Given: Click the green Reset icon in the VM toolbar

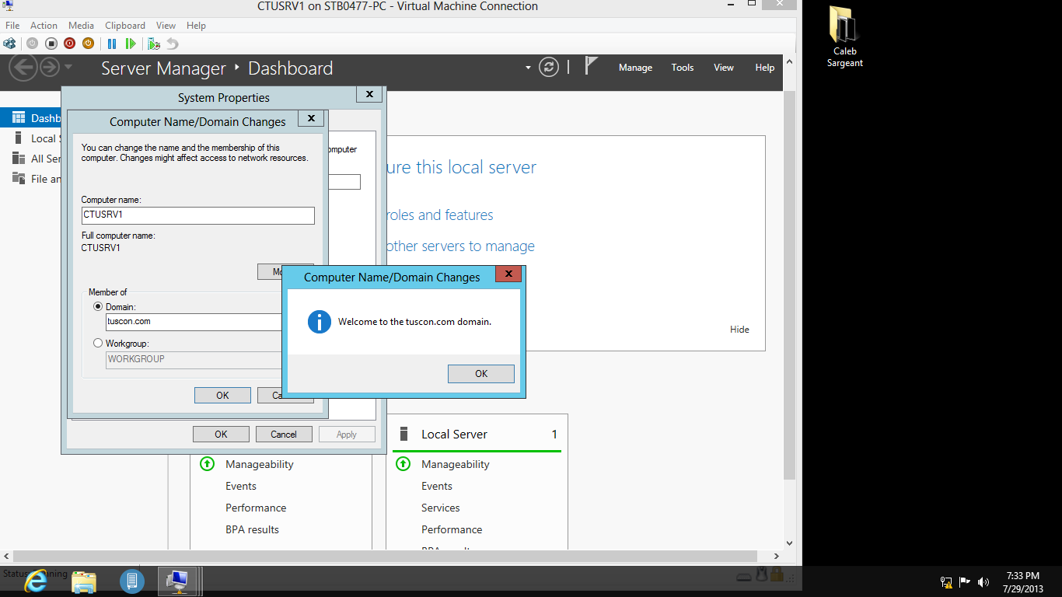Looking at the screenshot, I should pos(131,44).
